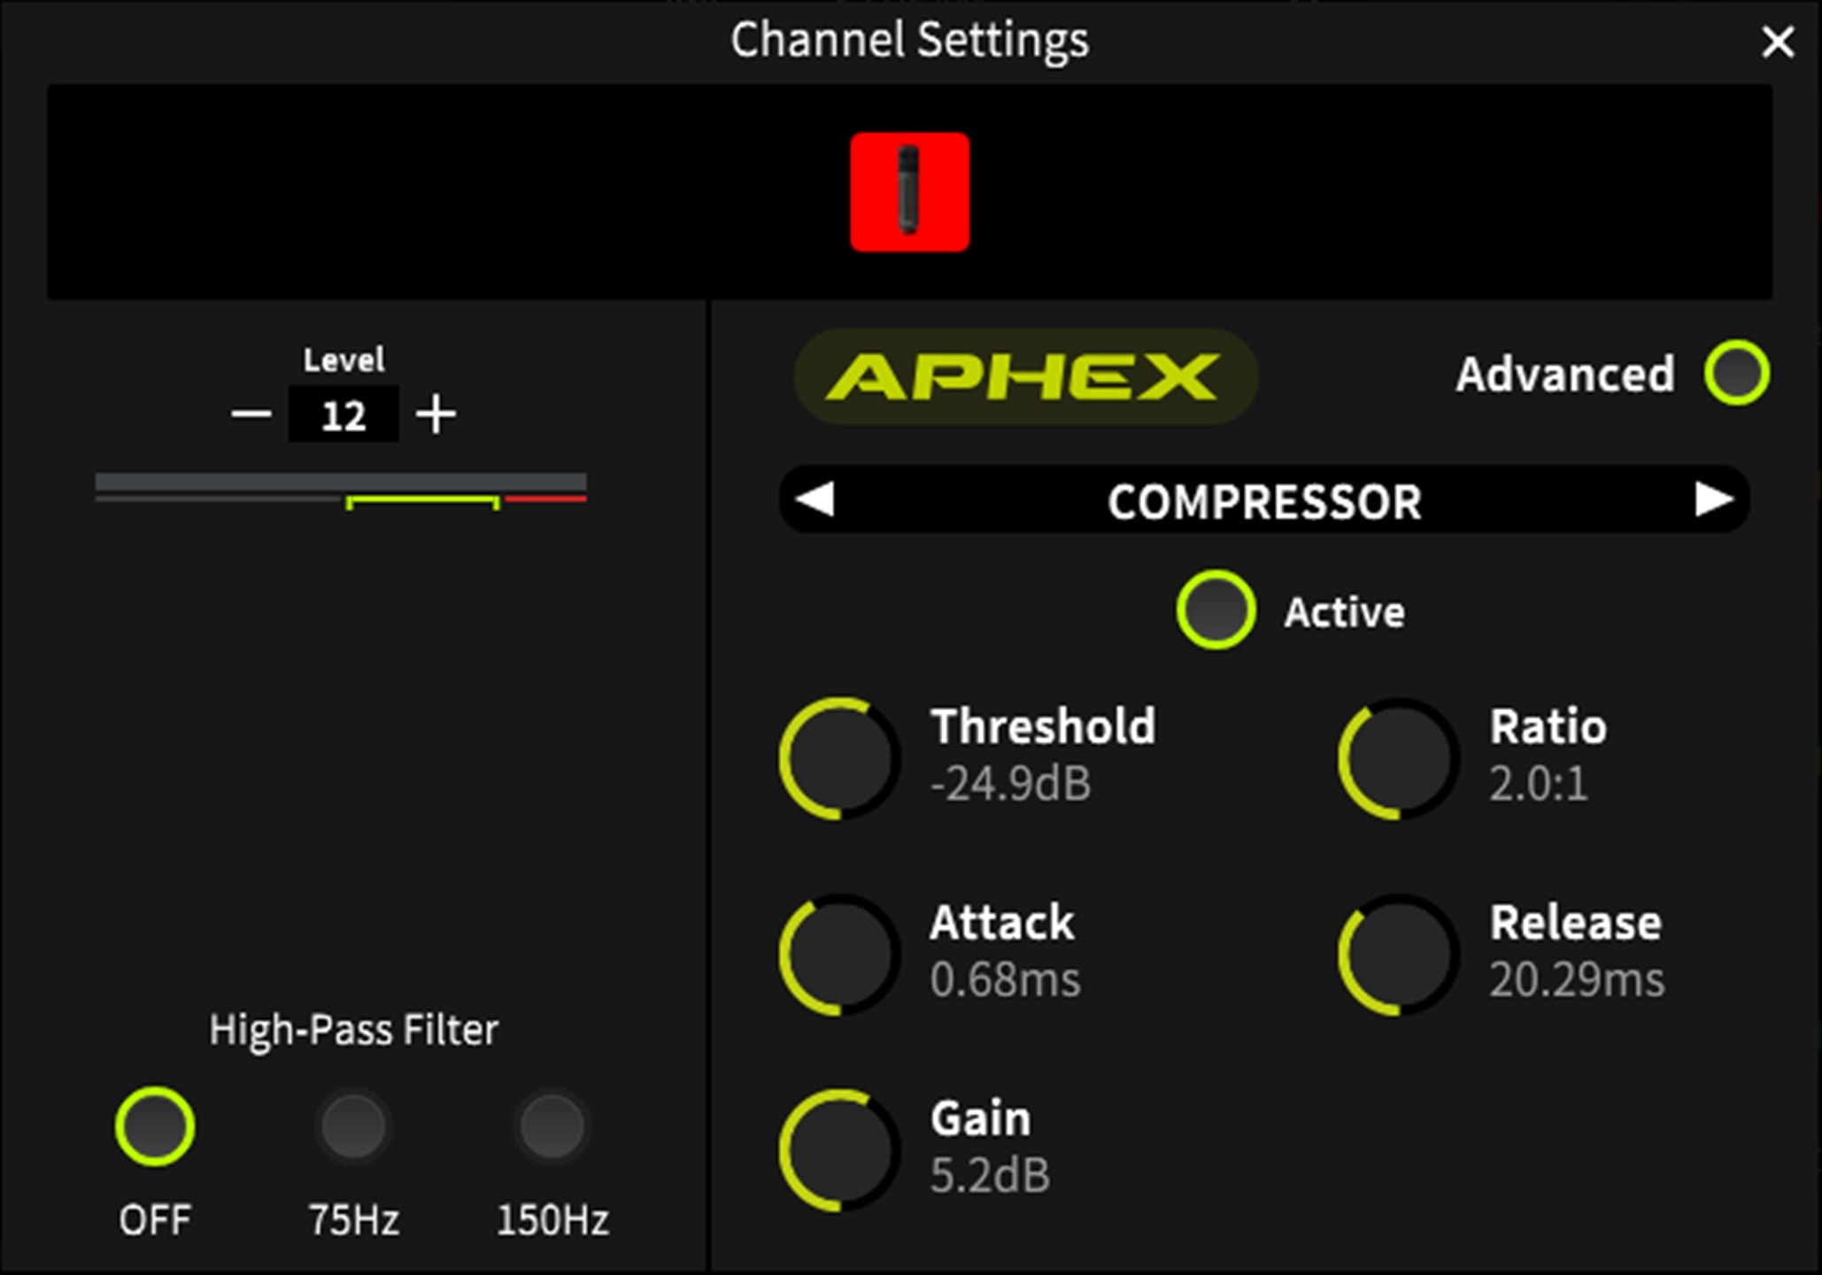Viewport: 1822px width, 1275px height.
Task: Switch to previous effect with left arrow
Action: [814, 499]
